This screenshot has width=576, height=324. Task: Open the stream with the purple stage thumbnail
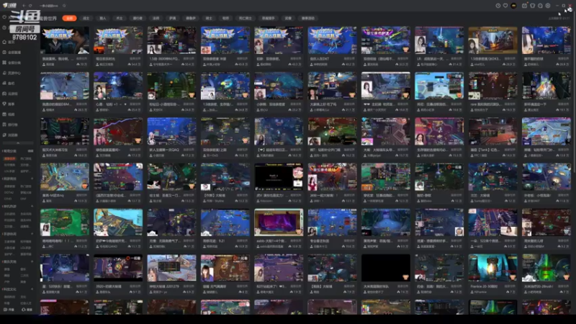coord(279,222)
